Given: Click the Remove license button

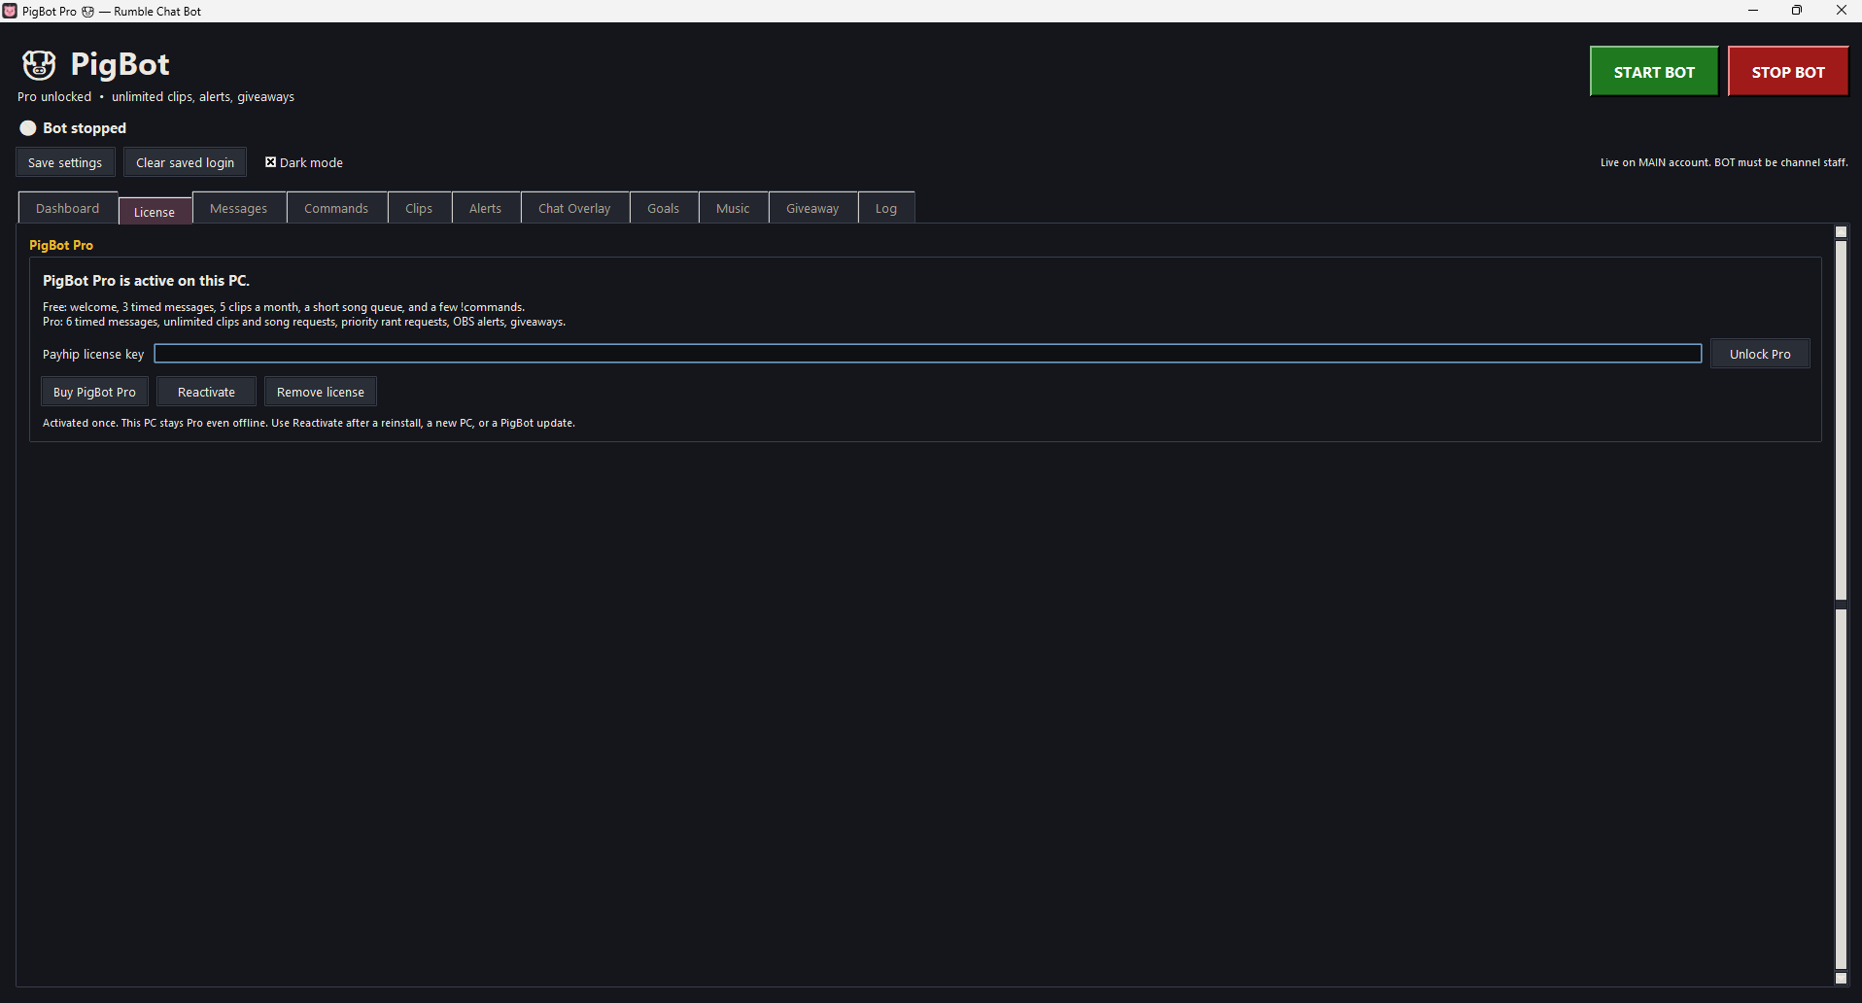Looking at the screenshot, I should [321, 392].
